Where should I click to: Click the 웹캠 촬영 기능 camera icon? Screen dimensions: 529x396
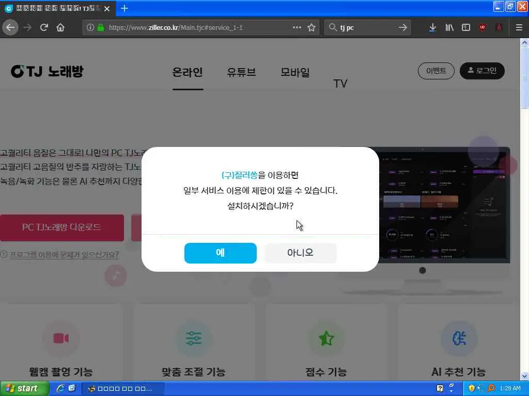[x=61, y=338]
